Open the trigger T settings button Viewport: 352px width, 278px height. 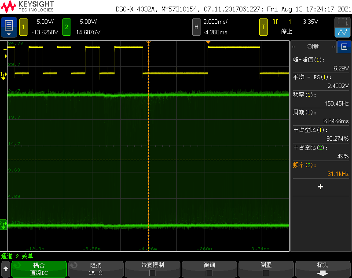263,27
